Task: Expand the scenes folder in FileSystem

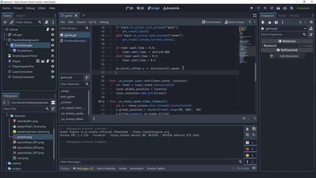Action: (6, 163)
